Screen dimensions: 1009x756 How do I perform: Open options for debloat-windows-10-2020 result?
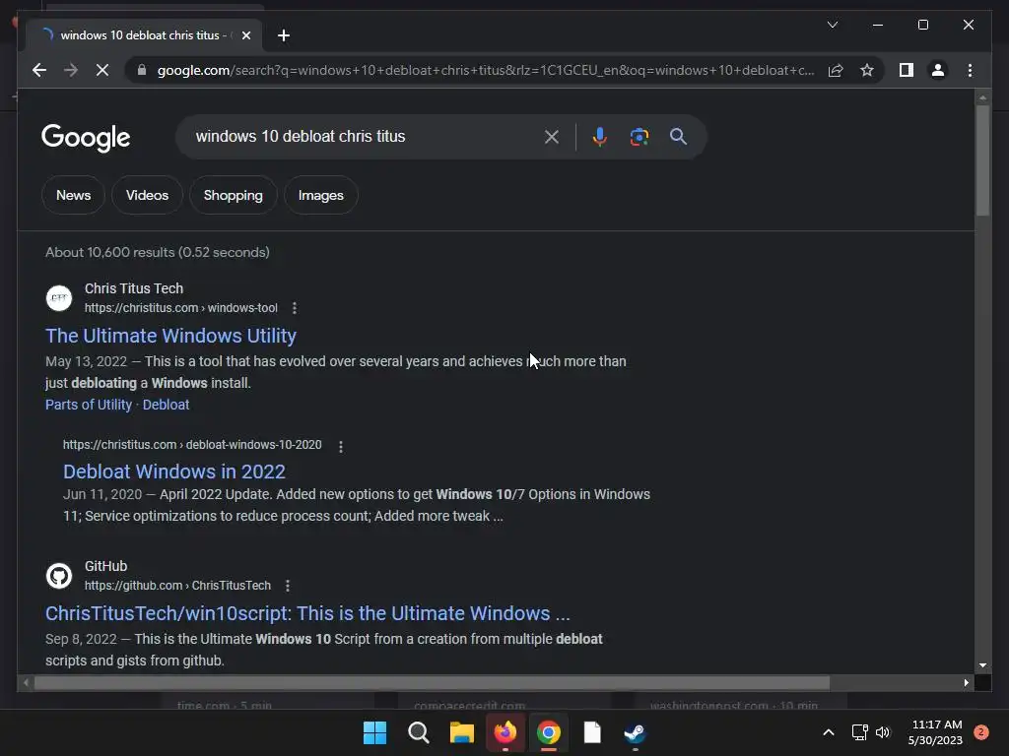[x=340, y=446]
